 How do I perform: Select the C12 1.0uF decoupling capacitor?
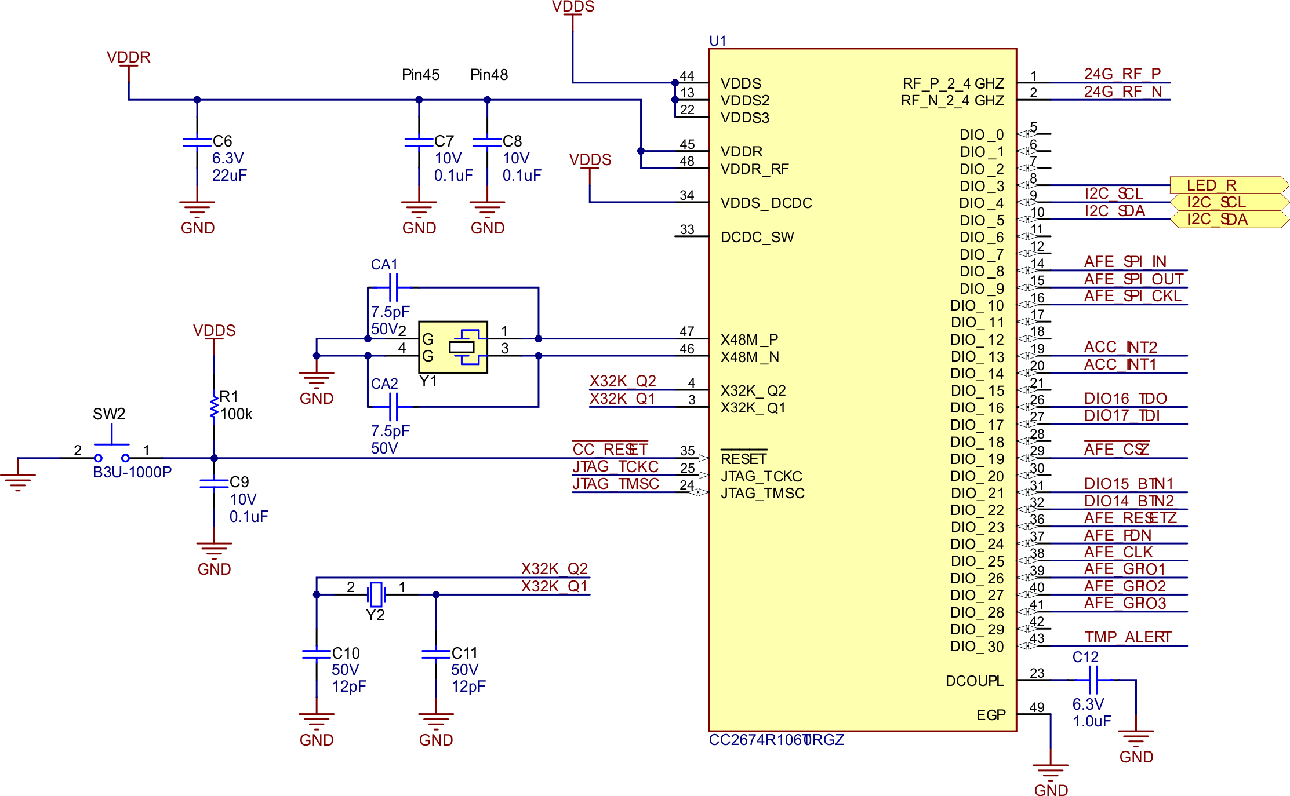pyautogui.click(x=1093, y=680)
